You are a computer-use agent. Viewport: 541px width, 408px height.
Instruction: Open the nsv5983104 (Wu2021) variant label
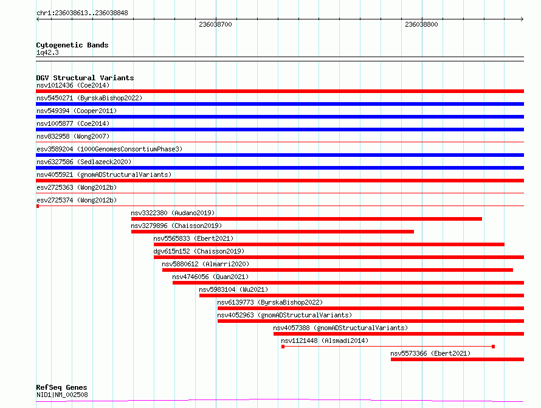tap(233, 289)
